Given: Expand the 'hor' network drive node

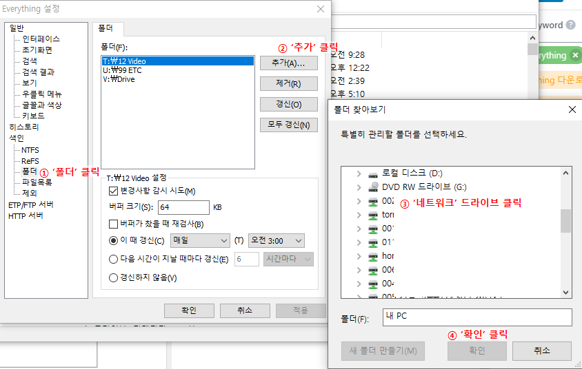Looking at the screenshot, I should [x=359, y=256].
